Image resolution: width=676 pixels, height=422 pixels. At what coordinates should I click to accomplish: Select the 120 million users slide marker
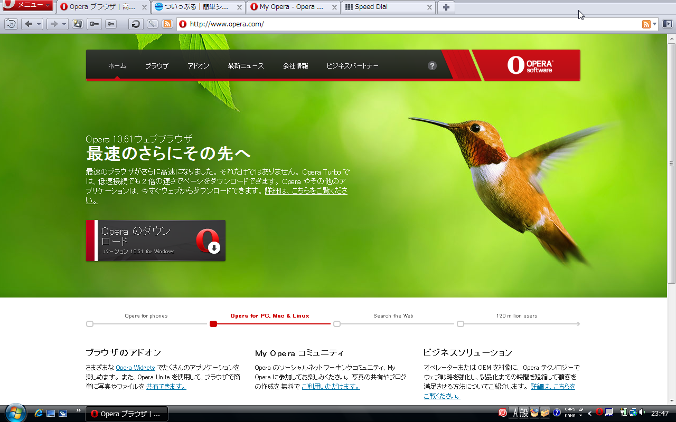point(461,324)
